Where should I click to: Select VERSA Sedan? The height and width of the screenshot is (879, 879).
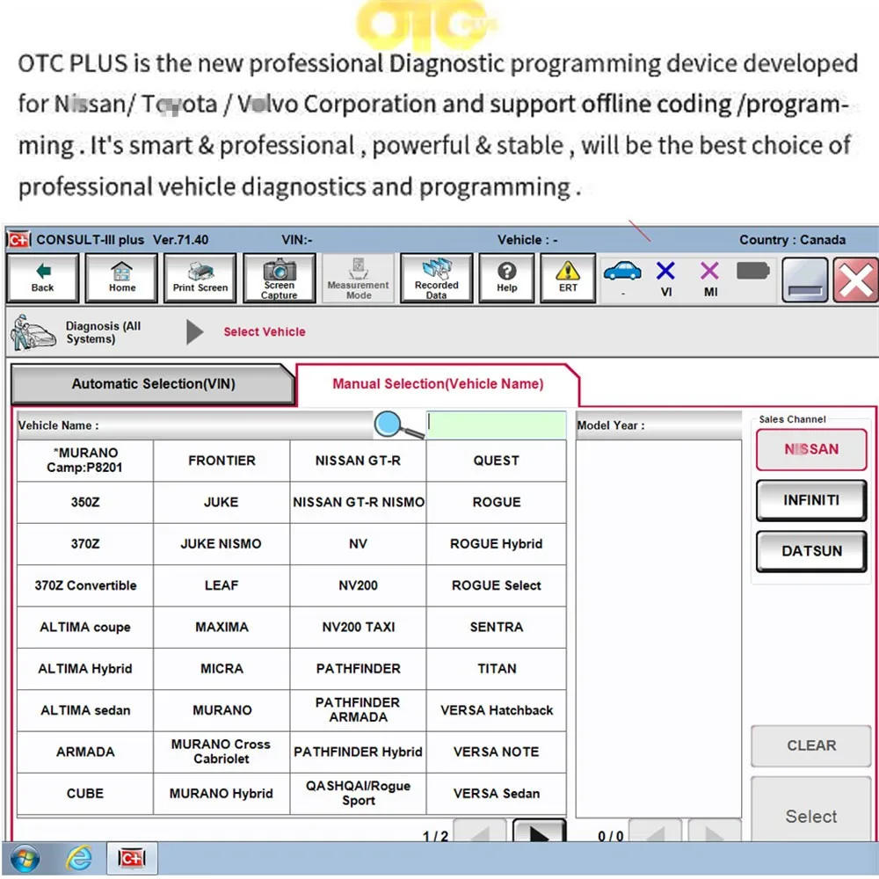pos(496,794)
